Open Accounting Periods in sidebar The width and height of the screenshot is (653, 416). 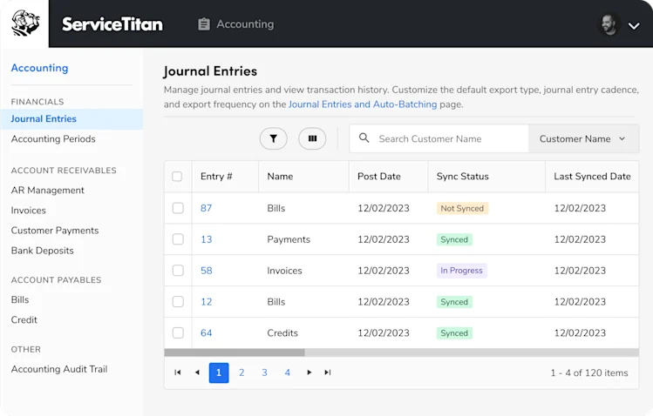coord(53,138)
